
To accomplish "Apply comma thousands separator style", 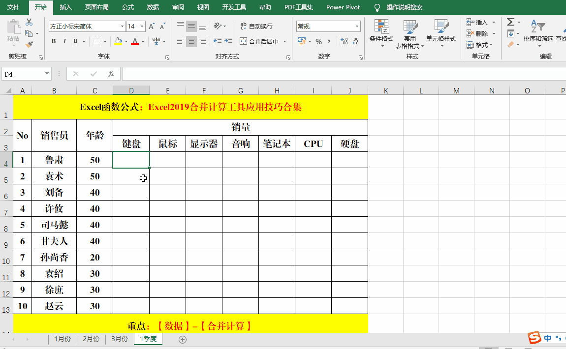I will [x=329, y=41].
